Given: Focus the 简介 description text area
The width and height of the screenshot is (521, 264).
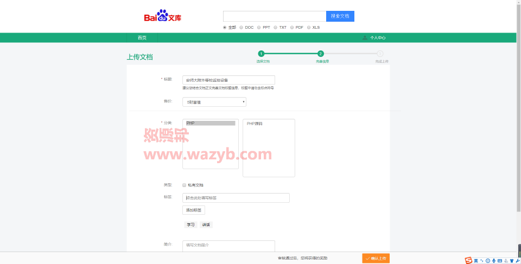Looking at the screenshot, I should click(228, 246).
